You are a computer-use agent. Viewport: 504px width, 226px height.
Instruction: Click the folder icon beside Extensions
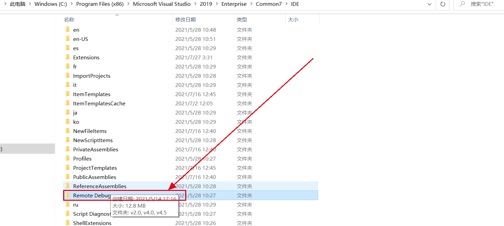coord(67,57)
